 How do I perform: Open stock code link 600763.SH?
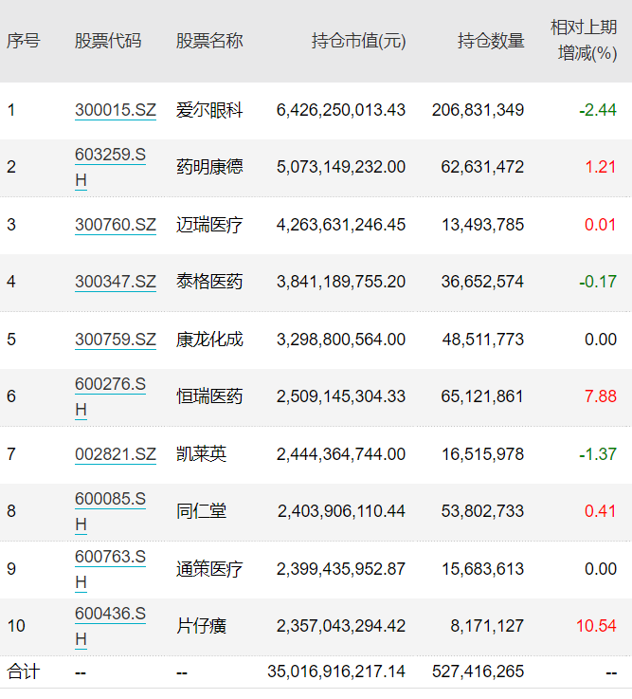(111, 569)
